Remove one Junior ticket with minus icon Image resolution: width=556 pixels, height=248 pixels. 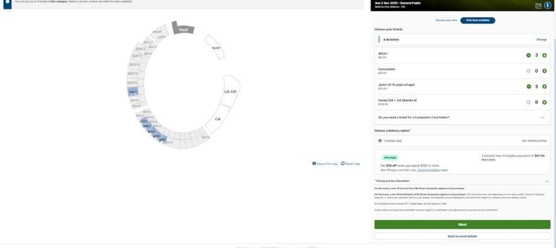point(529,87)
